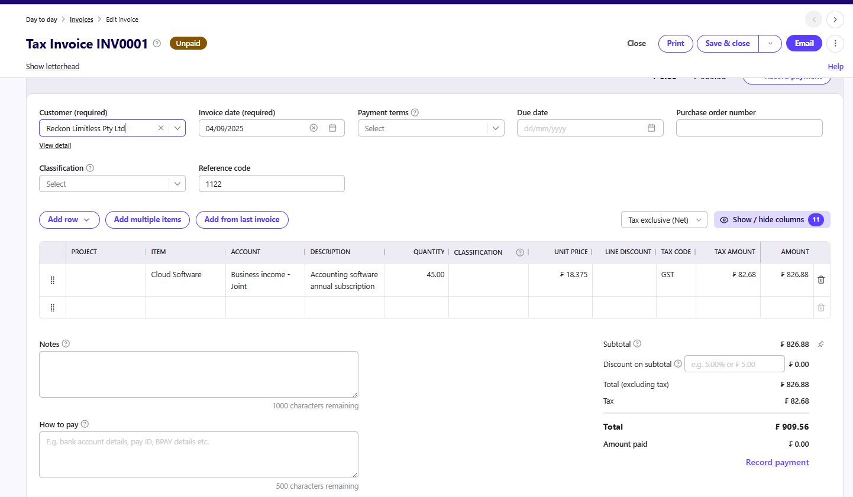Click help icon next to invoice title
Image resolution: width=853 pixels, height=497 pixels.
157,43
